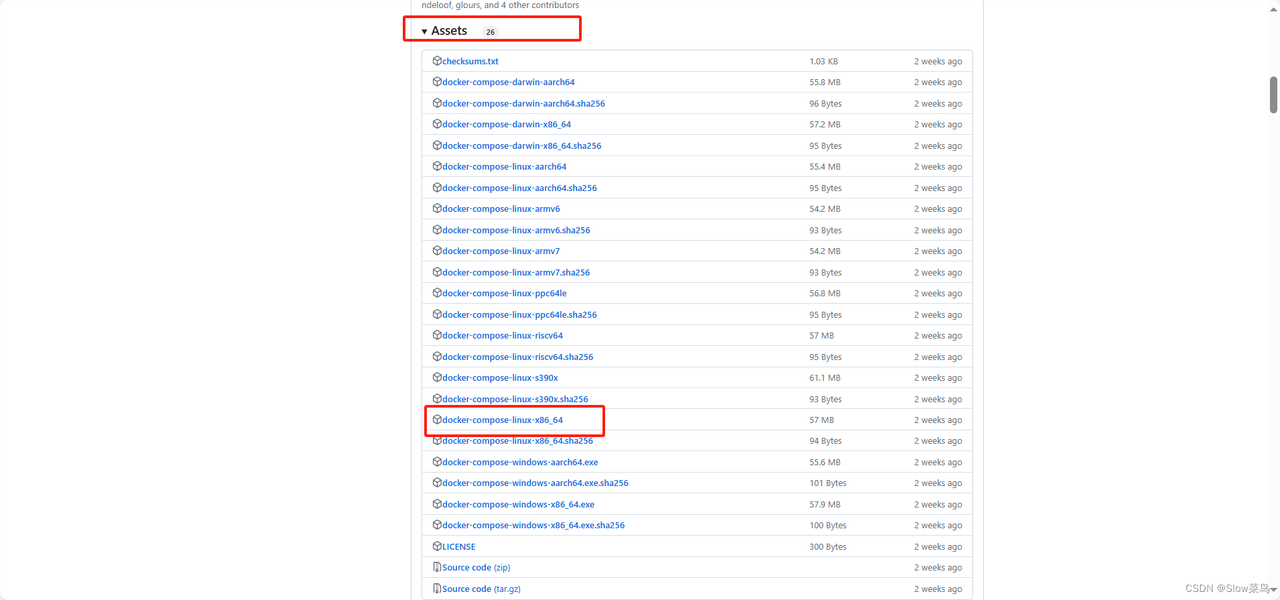Download docker-compose-windows-x86_64.exe file
The height and width of the screenshot is (600, 1280).
coord(518,504)
